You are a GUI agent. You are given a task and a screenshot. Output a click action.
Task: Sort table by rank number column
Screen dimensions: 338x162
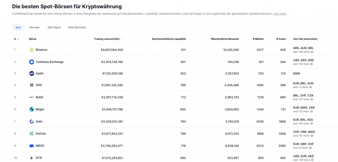(x=16, y=39)
